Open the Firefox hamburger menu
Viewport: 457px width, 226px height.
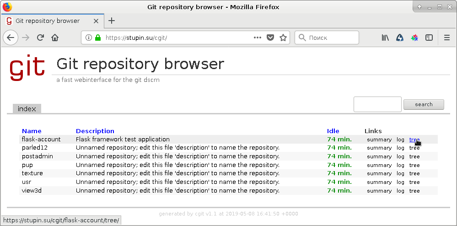tap(447, 38)
